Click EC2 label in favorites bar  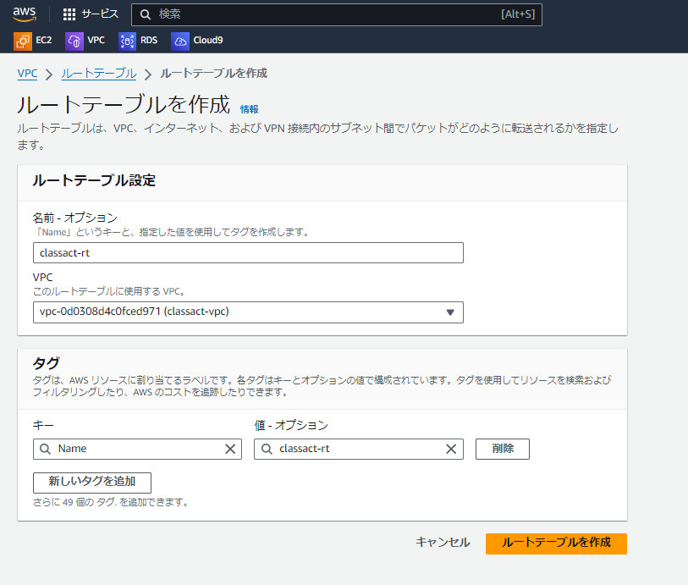44,41
